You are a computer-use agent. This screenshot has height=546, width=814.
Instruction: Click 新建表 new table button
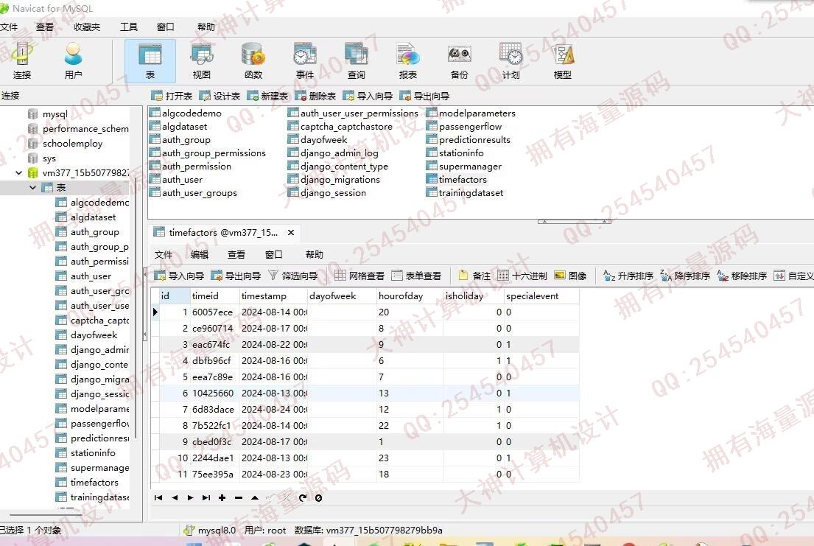click(x=267, y=96)
